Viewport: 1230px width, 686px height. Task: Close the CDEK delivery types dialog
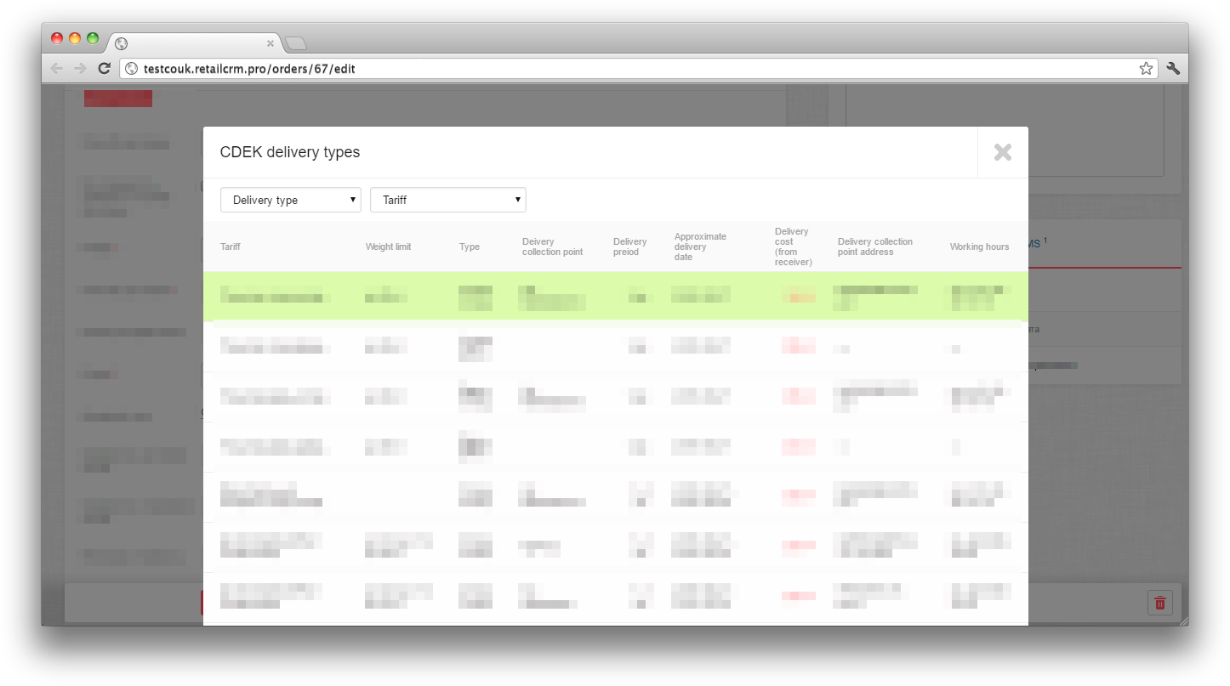click(x=1003, y=152)
